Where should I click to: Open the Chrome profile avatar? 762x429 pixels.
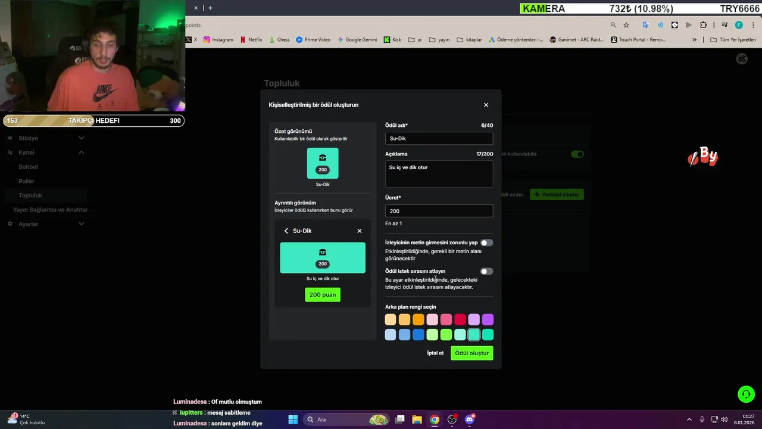pyautogui.click(x=739, y=25)
